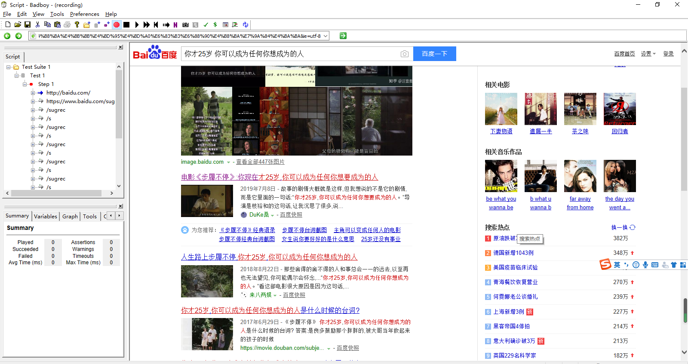
Task: Open the File menu
Action: [x=7, y=14]
